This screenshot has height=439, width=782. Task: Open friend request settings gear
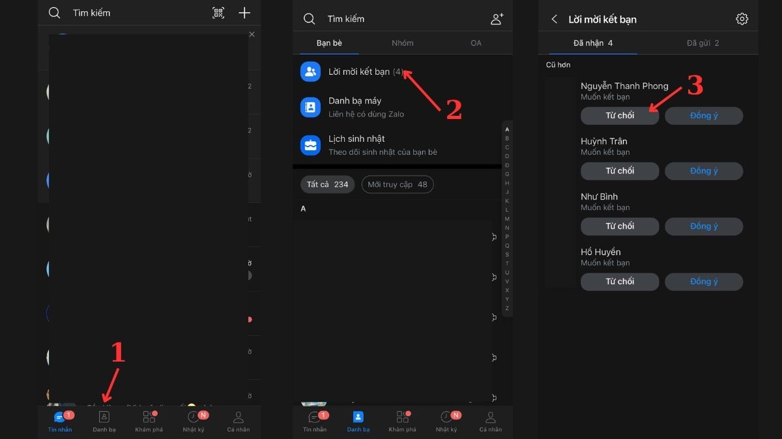pyautogui.click(x=742, y=19)
